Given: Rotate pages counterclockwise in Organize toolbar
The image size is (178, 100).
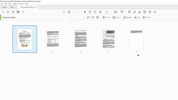Looking at the screenshot, I should (x=88, y=17).
